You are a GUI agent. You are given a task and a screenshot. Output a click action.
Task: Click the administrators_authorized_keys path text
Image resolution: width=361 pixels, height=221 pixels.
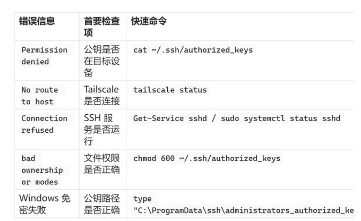243,210
